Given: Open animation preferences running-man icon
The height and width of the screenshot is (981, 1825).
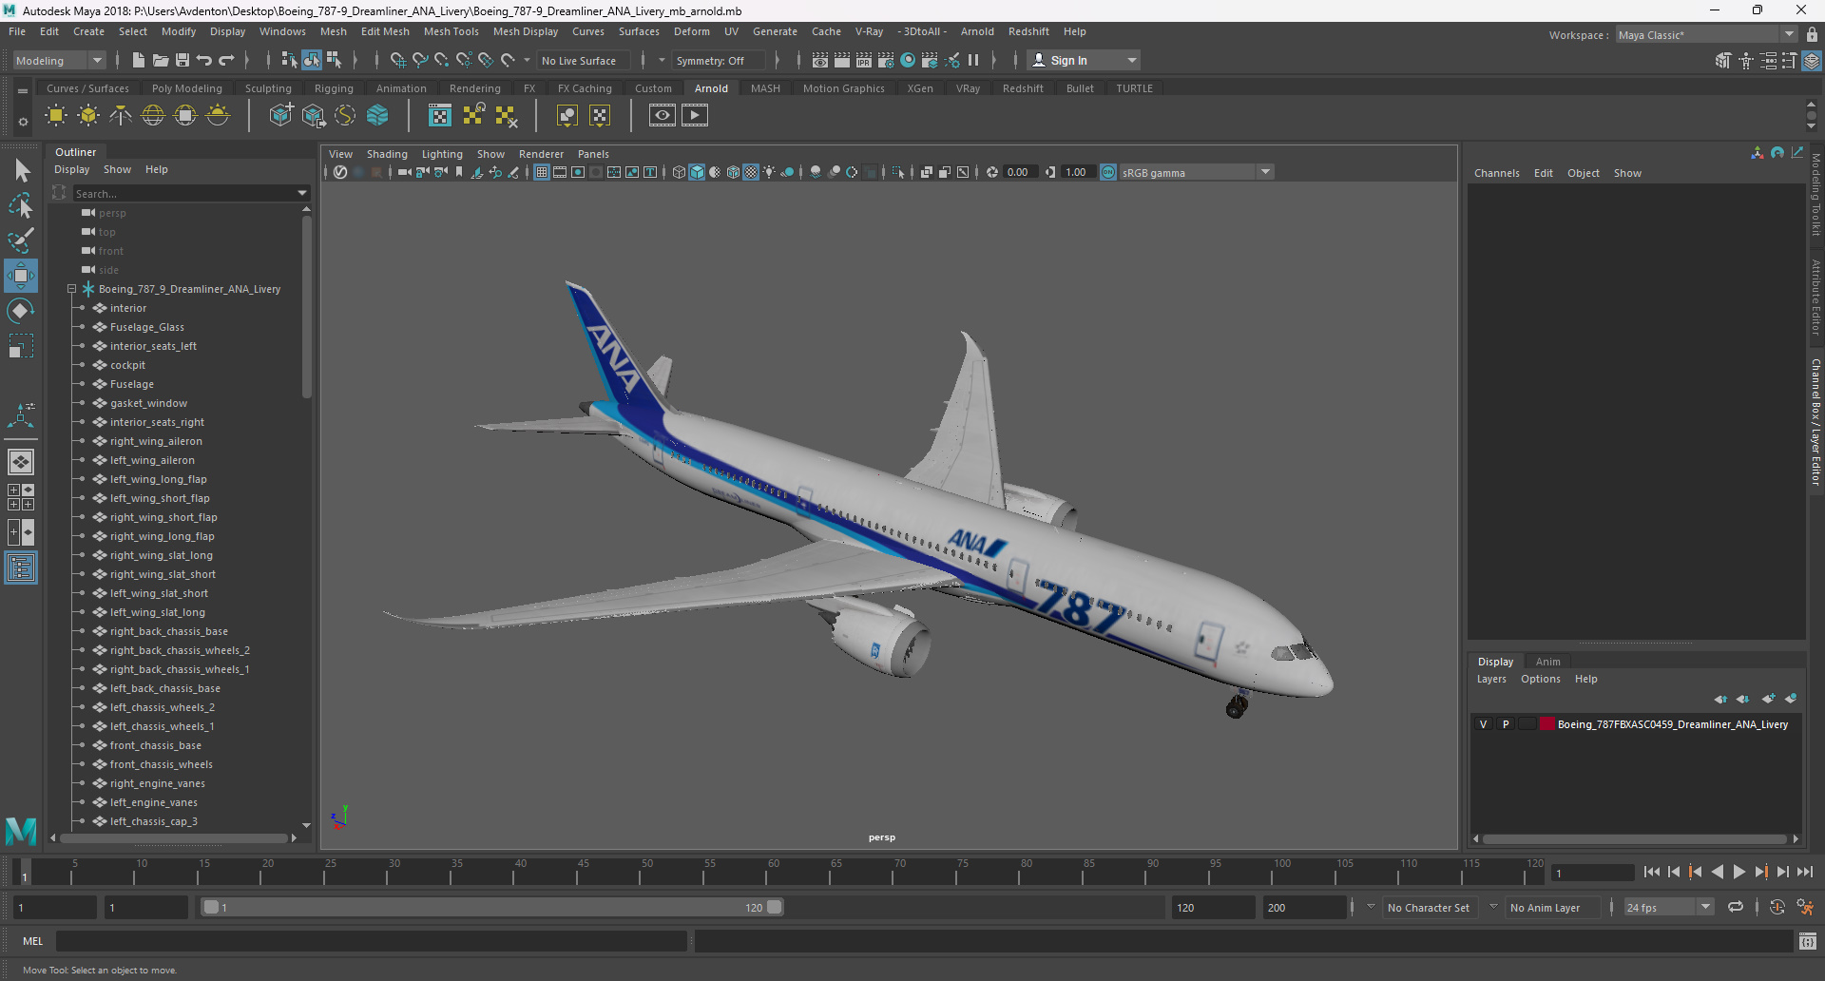Looking at the screenshot, I should pyautogui.click(x=1805, y=907).
